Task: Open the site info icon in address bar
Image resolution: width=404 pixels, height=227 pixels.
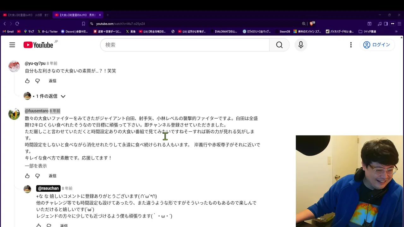Action: (92, 24)
